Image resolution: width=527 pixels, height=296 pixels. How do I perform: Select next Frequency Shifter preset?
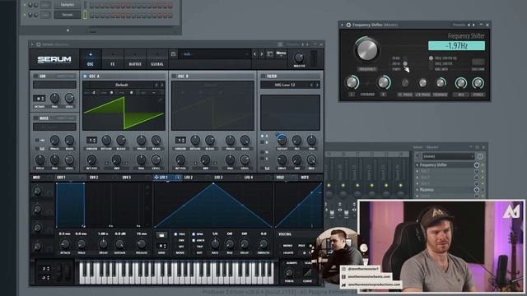click(x=473, y=25)
